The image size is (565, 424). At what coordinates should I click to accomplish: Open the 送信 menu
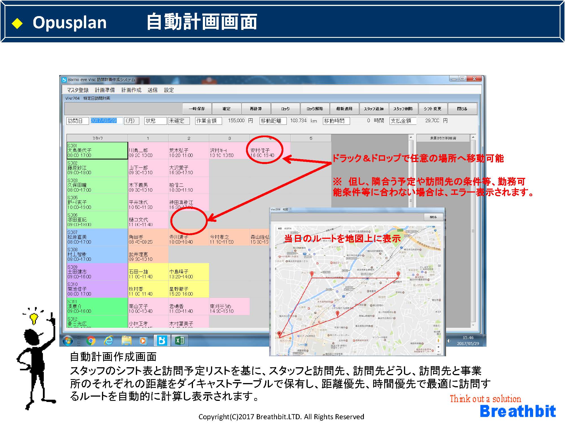click(153, 90)
